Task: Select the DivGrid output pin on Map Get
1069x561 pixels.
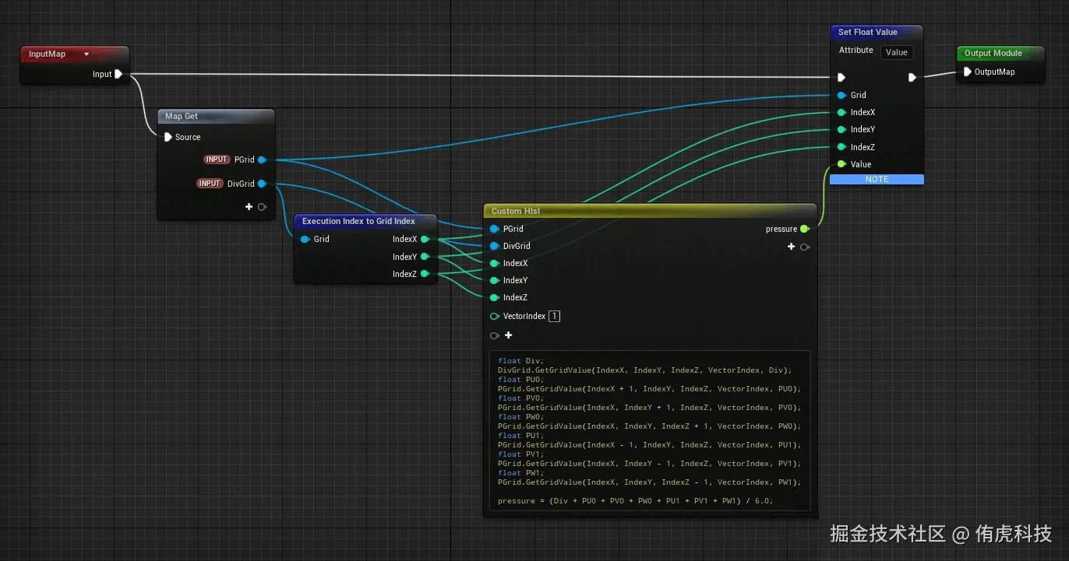Action: pos(262,184)
